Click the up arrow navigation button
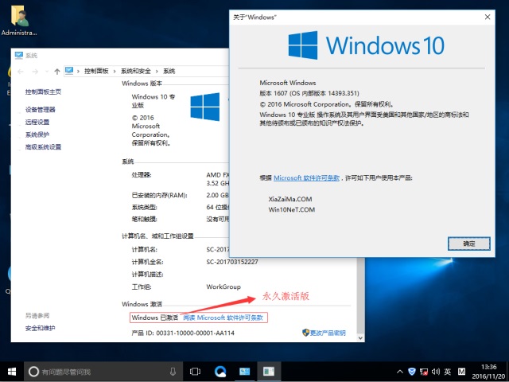 point(56,70)
